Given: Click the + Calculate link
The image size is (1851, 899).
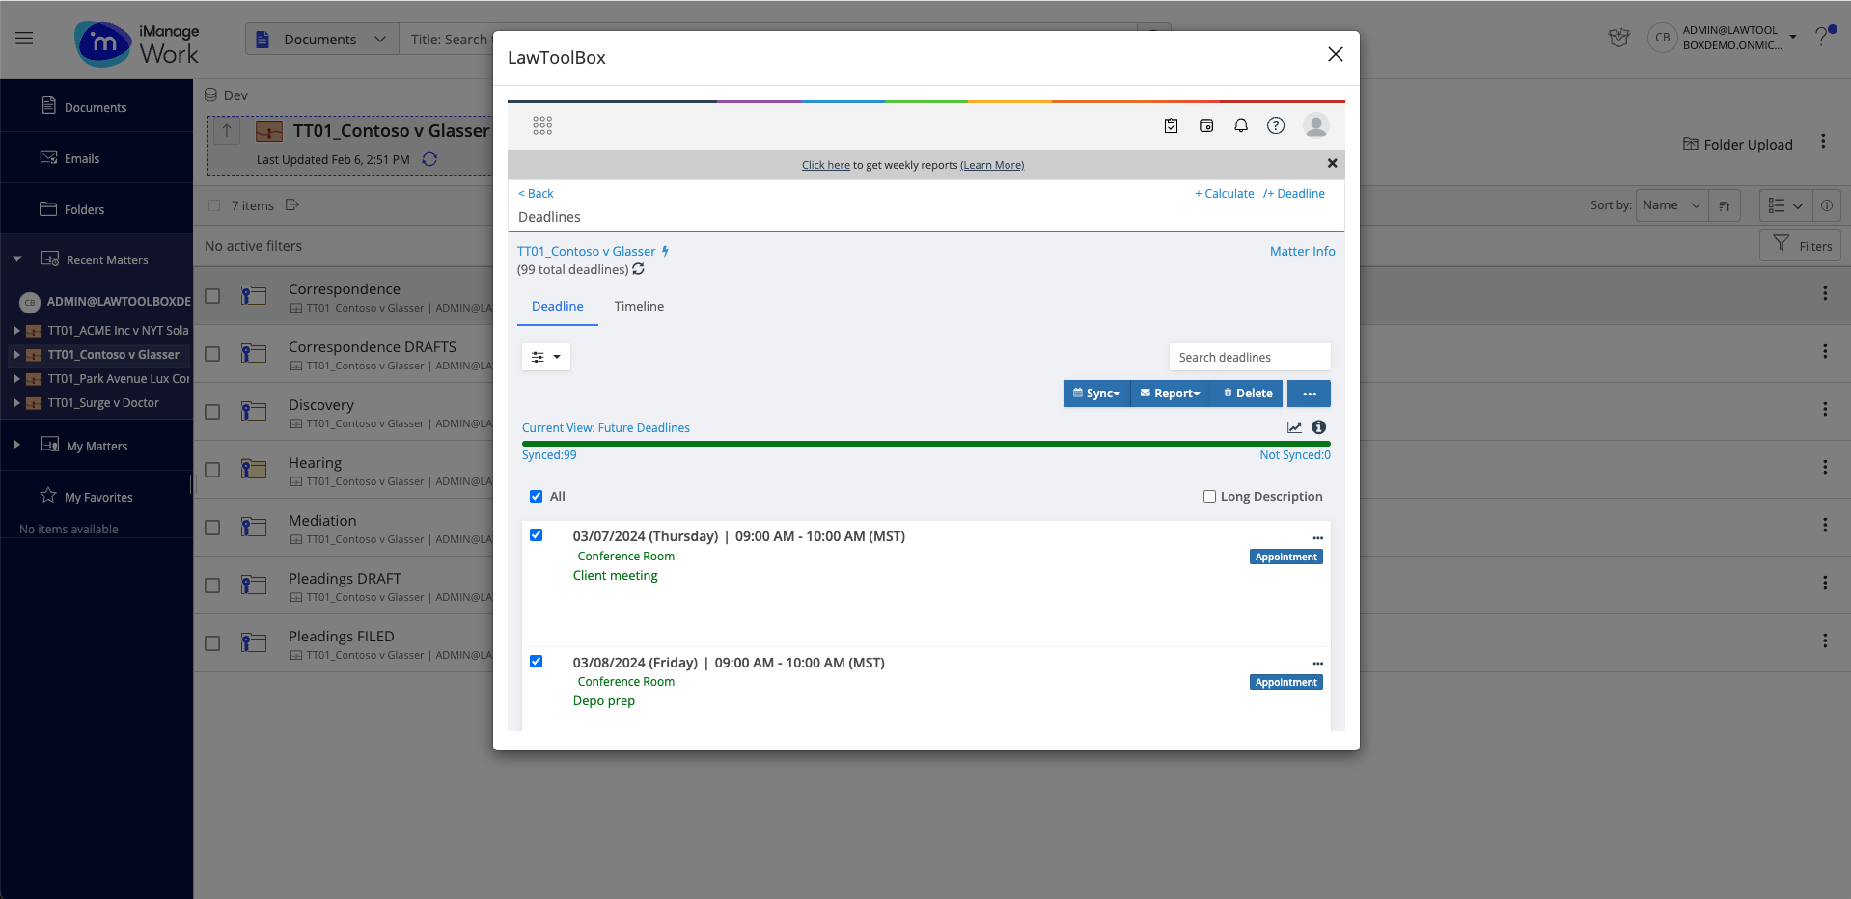Looking at the screenshot, I should coord(1225,194).
